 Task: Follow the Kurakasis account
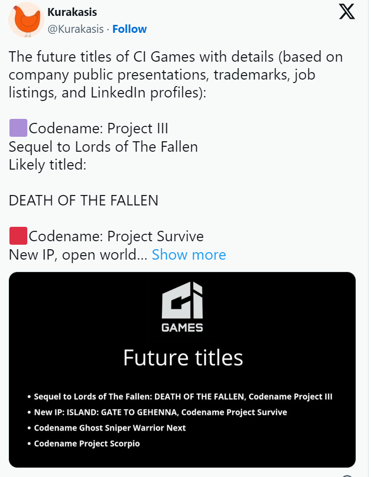pos(130,29)
